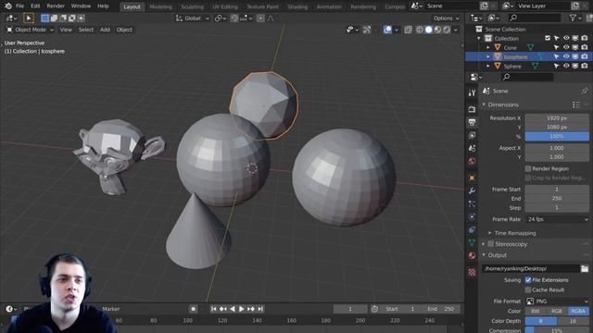This screenshot has height=333, width=593.
Task: Click the Blender logo icon
Action: (8, 6)
